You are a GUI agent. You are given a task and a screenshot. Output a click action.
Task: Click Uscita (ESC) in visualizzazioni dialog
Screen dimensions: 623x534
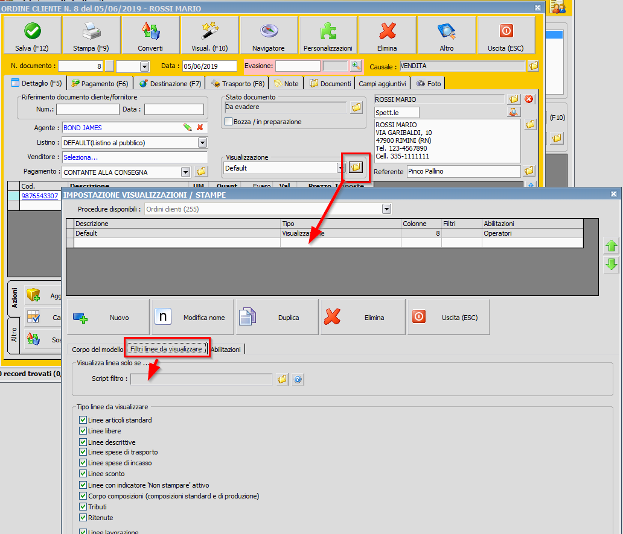[x=449, y=318]
